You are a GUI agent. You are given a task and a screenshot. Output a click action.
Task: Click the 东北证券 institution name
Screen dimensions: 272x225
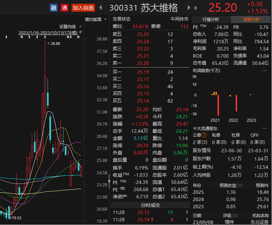pos(260,222)
